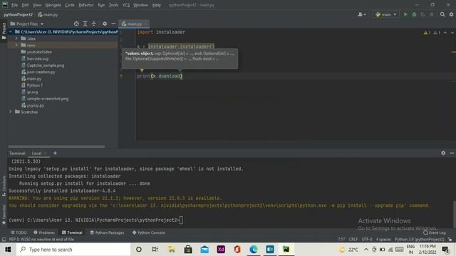This screenshot has height=256, width=456.
Task: Open the Edit menu
Action: (x=26, y=5)
